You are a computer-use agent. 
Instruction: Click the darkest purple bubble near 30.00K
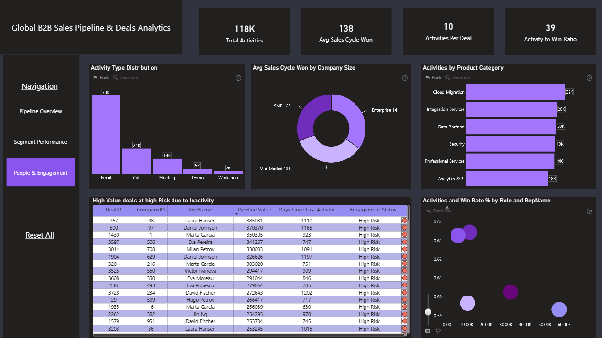click(x=511, y=292)
